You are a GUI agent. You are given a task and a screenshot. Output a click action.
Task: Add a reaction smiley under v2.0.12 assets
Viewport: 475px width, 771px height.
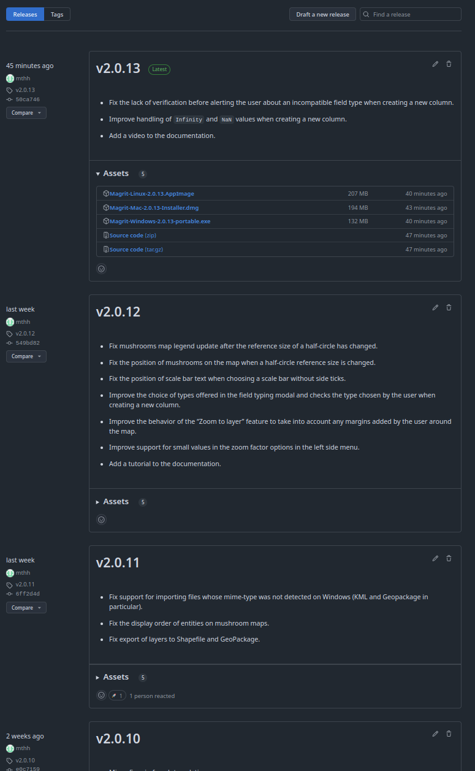point(102,520)
